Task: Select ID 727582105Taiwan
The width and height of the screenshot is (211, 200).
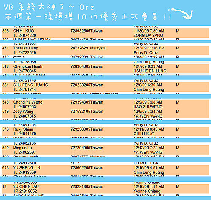Action: click(x=87, y=112)
